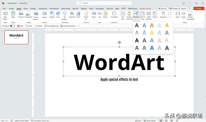Click the Normal view icon
This screenshot has width=206, height=122.
click(x=161, y=121)
